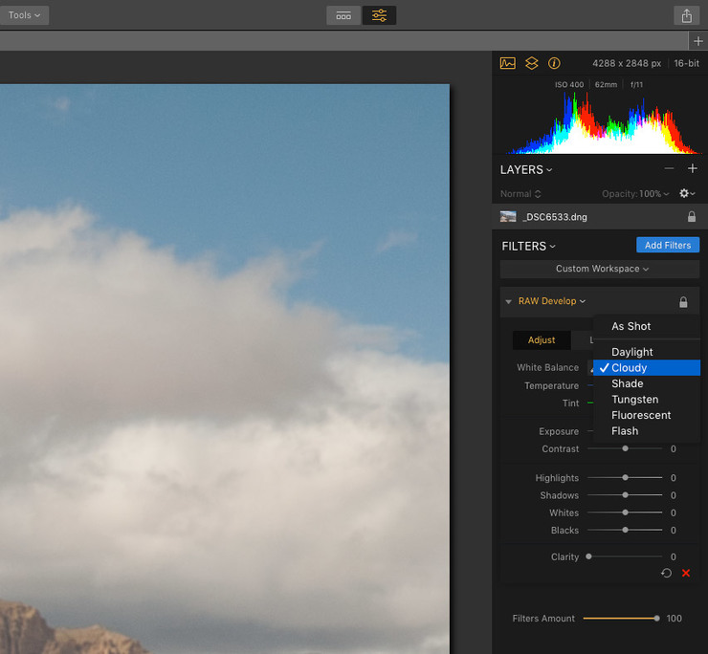Open the Tools dropdown menu
The height and width of the screenshot is (654, 708).
[x=24, y=15]
